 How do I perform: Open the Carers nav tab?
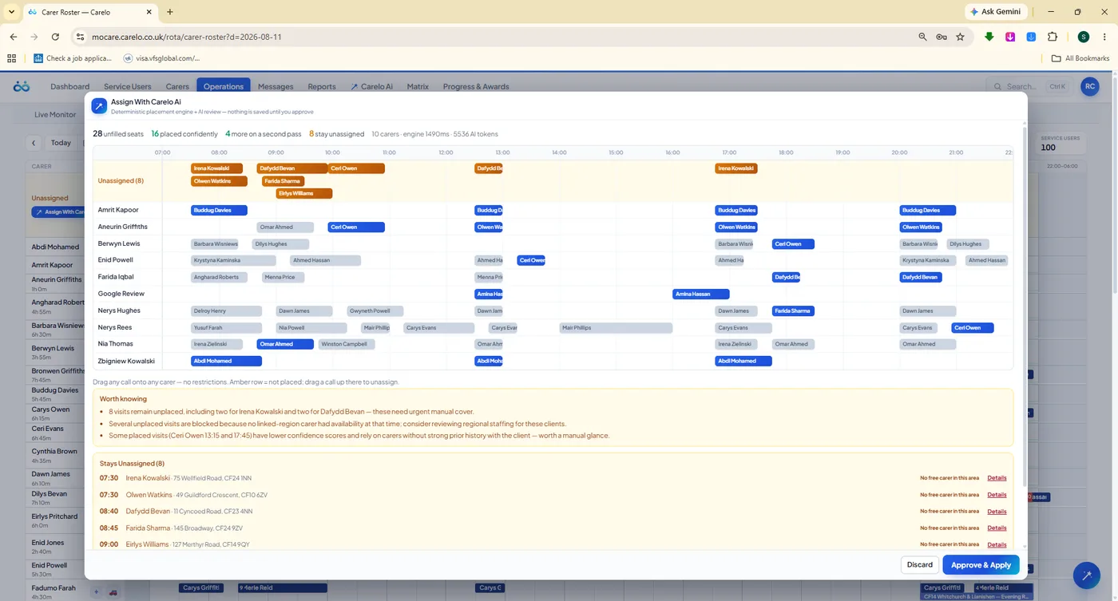tap(177, 86)
